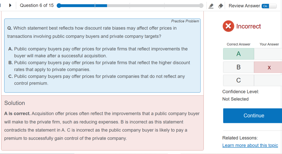The height and width of the screenshot is (154, 282).
Task: Open the Learn more about this topic link
Action: [250, 145]
